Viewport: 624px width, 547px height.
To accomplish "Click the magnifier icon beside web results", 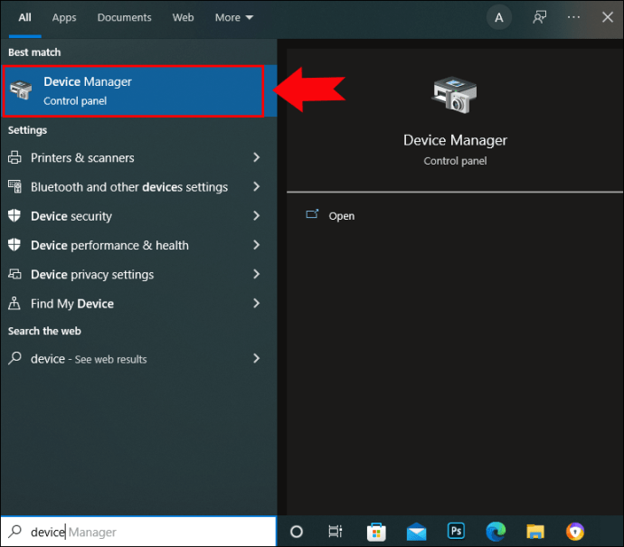I will click(x=14, y=358).
